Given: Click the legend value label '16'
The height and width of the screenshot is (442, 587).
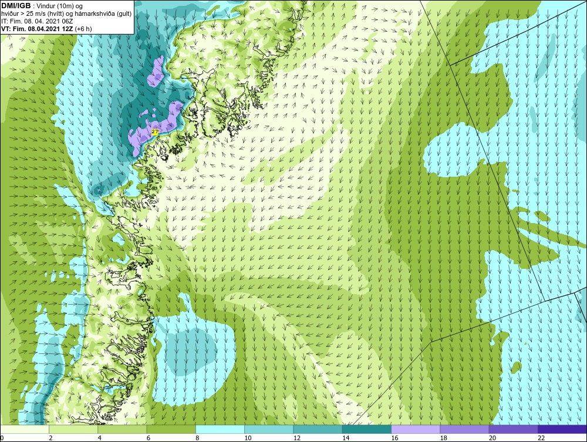Looking at the screenshot, I should [x=394, y=438].
